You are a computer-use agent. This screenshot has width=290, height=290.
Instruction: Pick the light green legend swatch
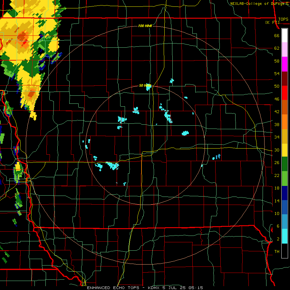(x=285, y=179)
